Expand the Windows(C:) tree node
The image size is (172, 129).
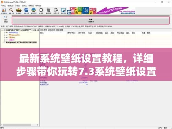click(x=4, y=35)
